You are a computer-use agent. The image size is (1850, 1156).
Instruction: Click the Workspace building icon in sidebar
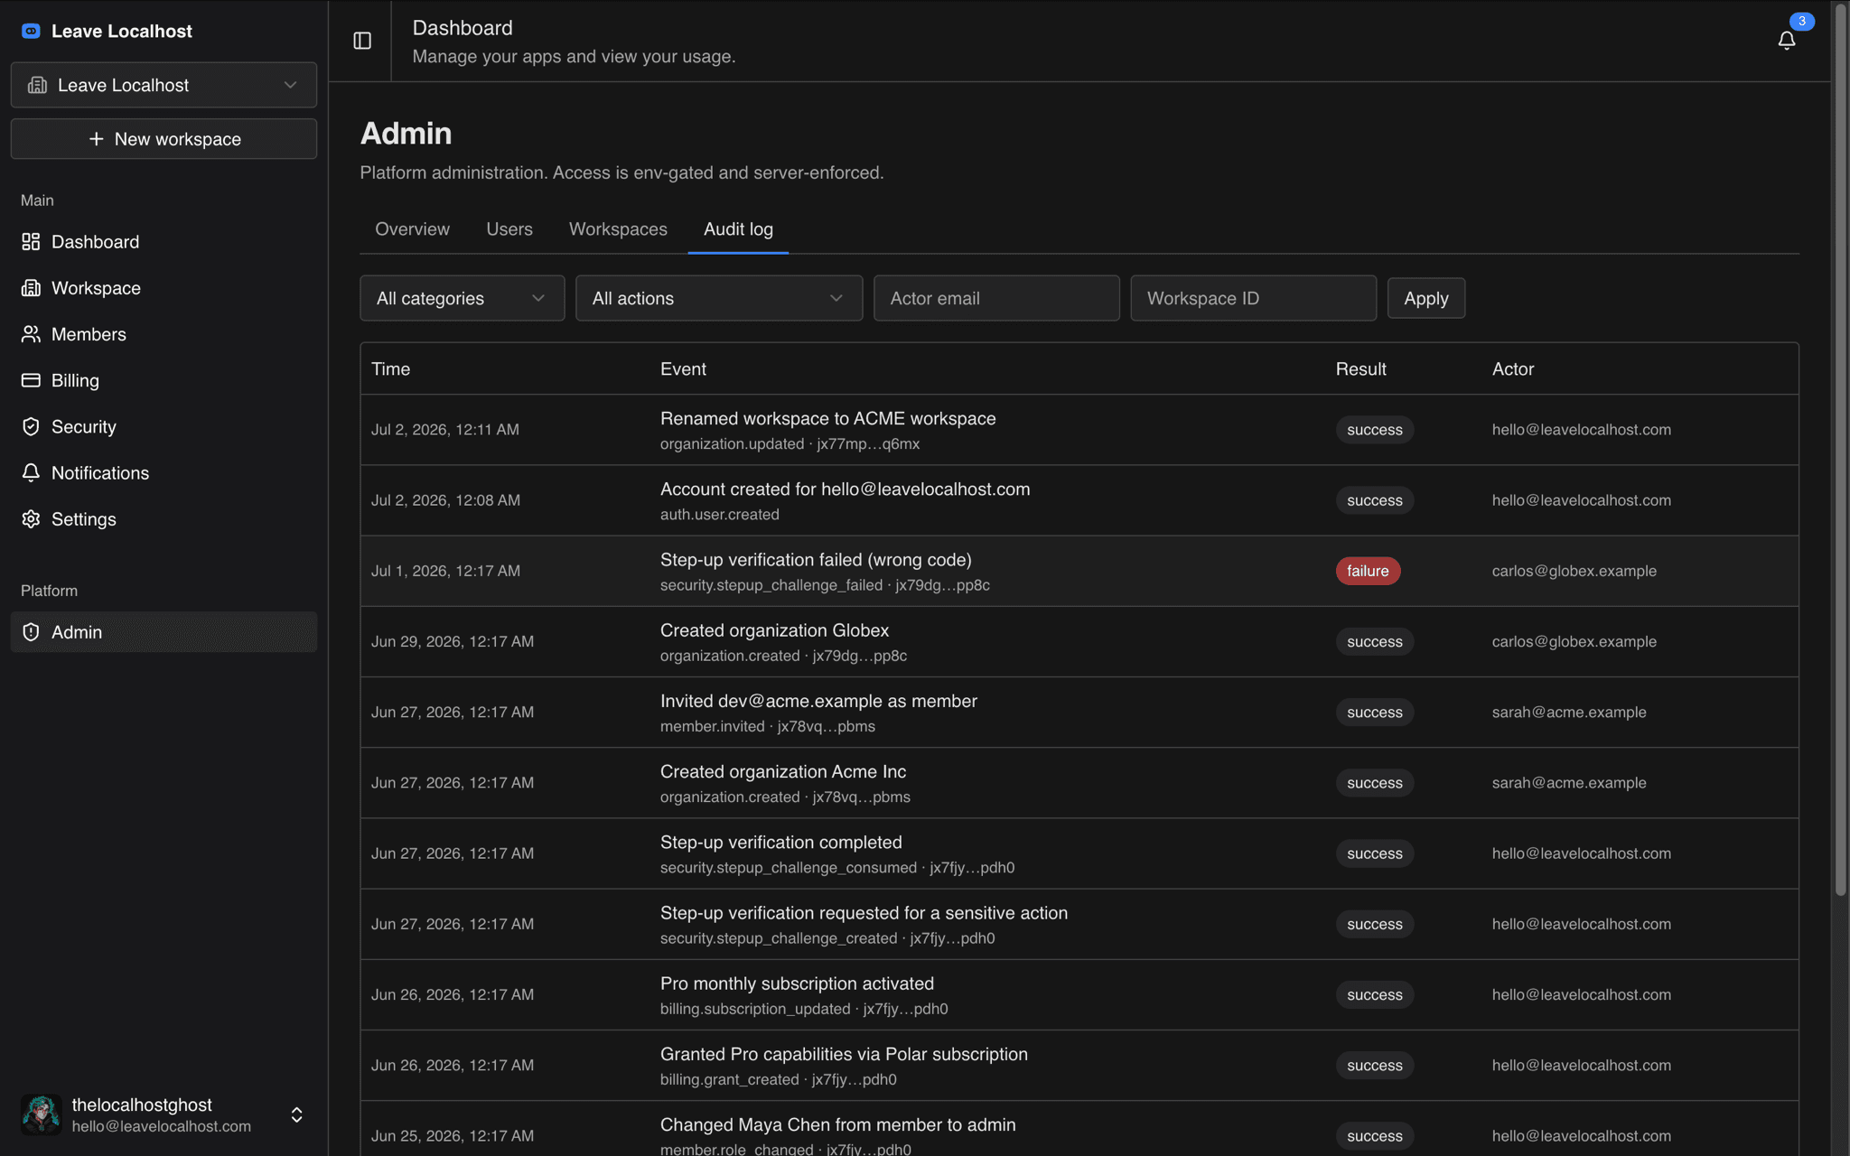31,288
